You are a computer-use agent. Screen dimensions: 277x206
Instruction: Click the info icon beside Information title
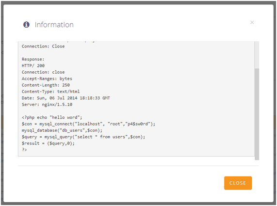click(26, 25)
